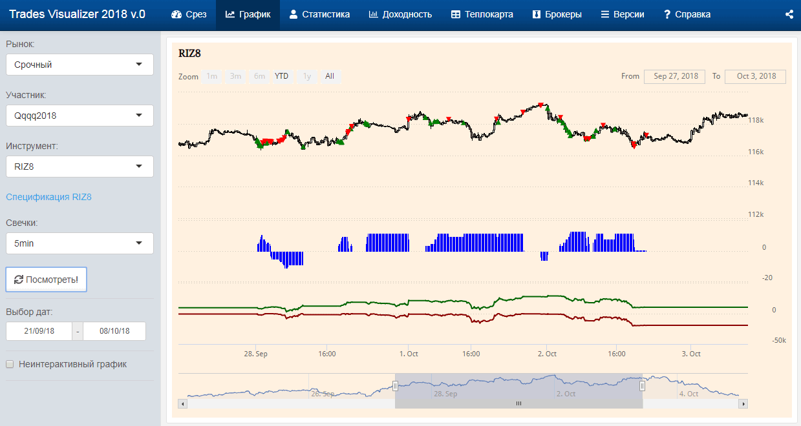Click the right scroll arrow of the navigator
The width and height of the screenshot is (801, 426).
pyautogui.click(x=743, y=403)
